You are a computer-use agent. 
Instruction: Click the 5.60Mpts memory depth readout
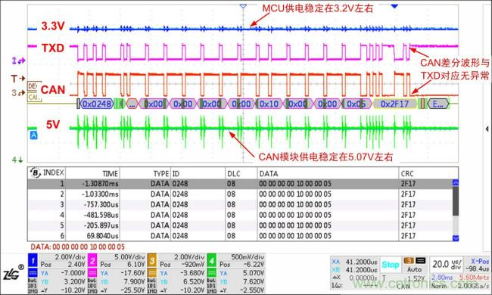pos(474,277)
